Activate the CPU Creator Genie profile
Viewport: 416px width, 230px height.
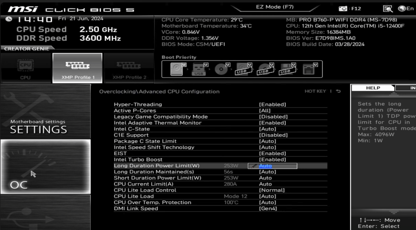tap(25, 68)
